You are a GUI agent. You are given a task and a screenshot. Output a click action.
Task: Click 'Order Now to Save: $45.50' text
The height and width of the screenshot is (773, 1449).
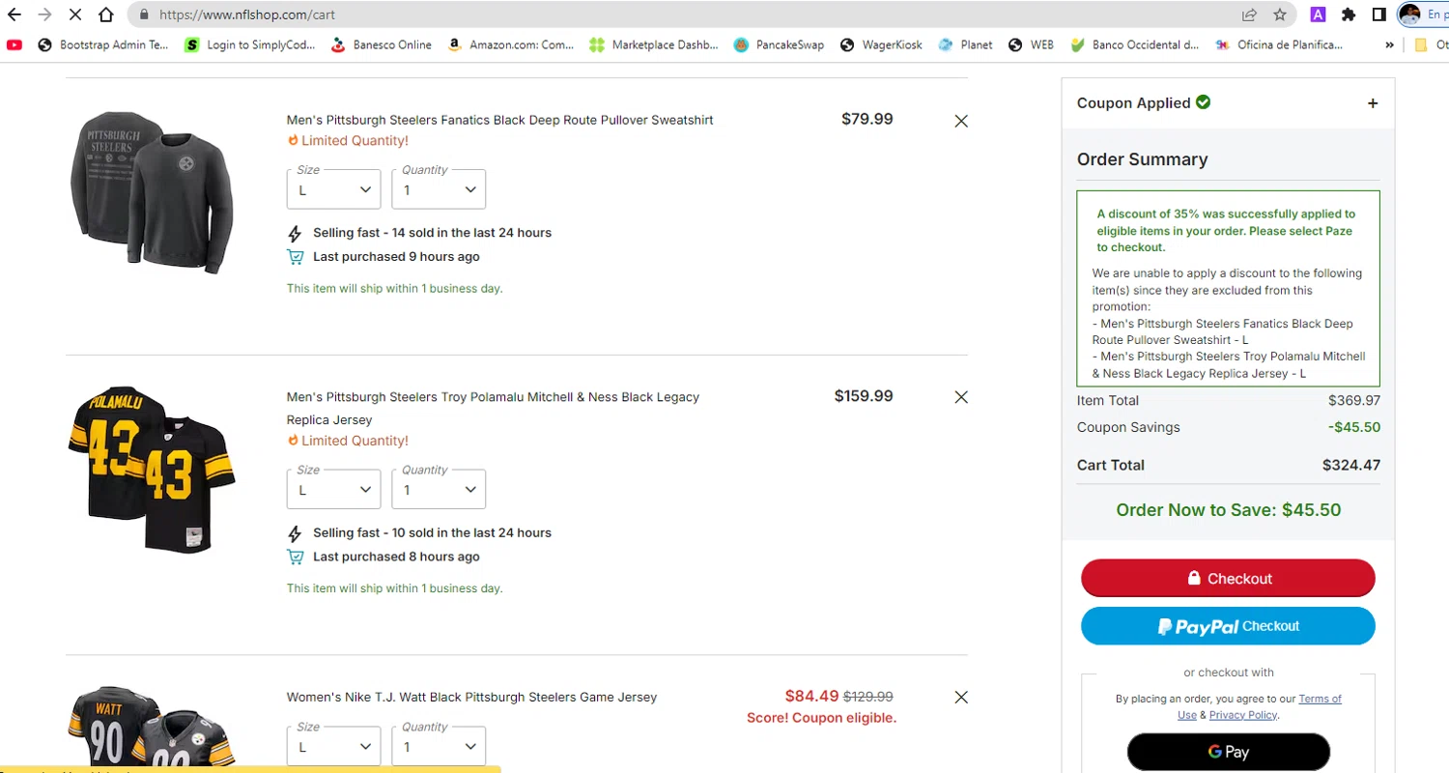(1228, 510)
